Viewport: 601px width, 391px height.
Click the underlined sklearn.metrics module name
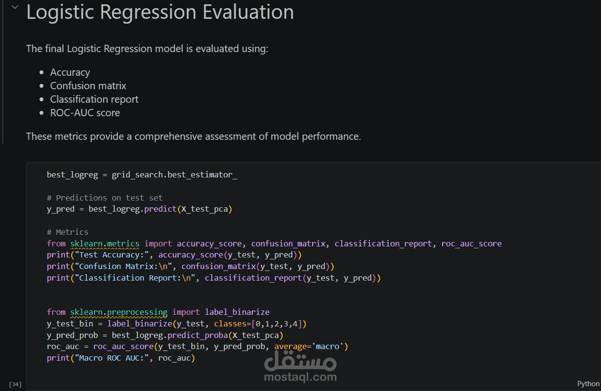(x=105, y=243)
